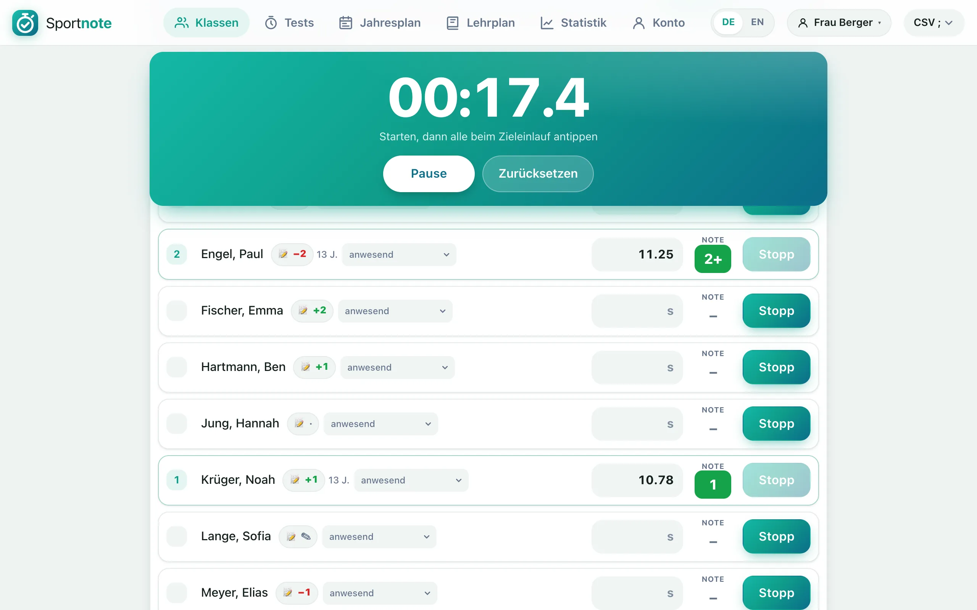Click the Zurücksetzen reset button
The height and width of the screenshot is (610, 977).
pyautogui.click(x=538, y=173)
